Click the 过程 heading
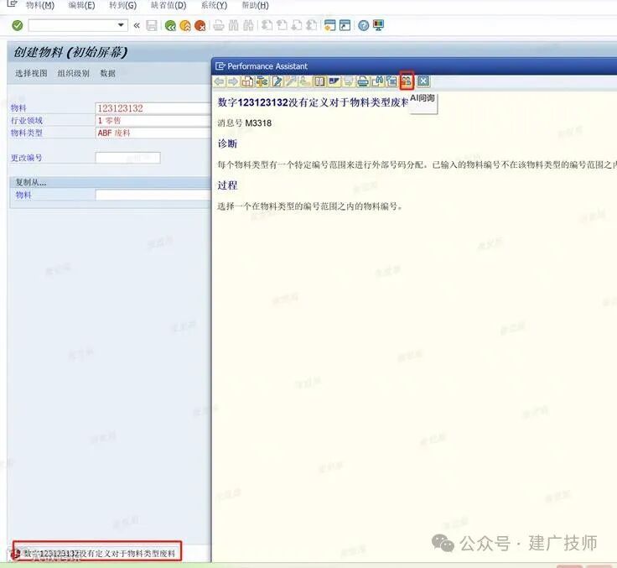 click(x=227, y=185)
